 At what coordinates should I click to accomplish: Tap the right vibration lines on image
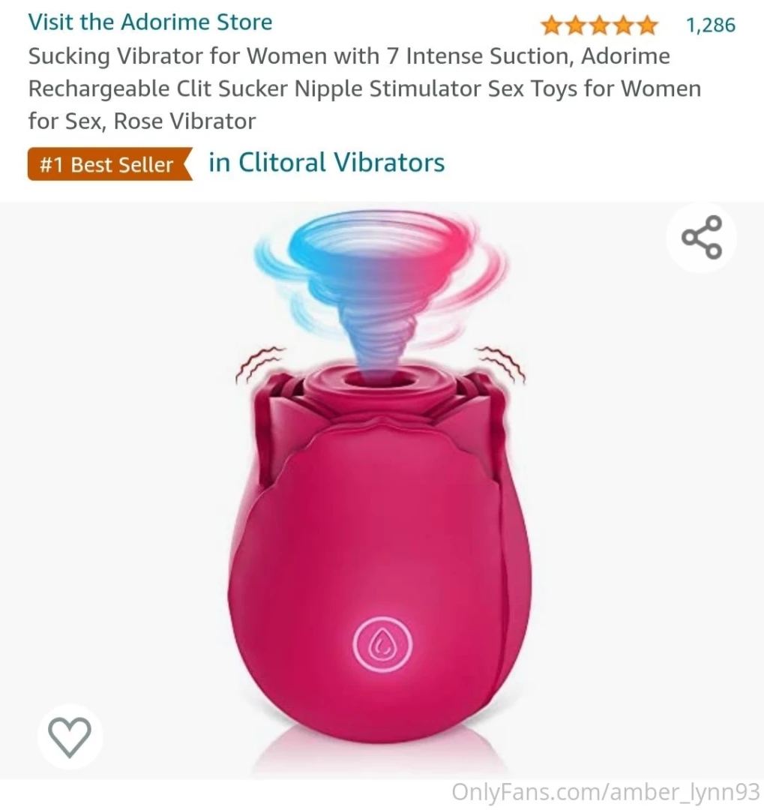pyautogui.click(x=501, y=363)
